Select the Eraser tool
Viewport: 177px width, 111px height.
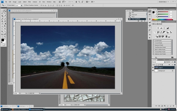pos(2,24)
